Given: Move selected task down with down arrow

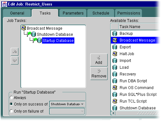Looking at the screenshot, I should [15, 61].
